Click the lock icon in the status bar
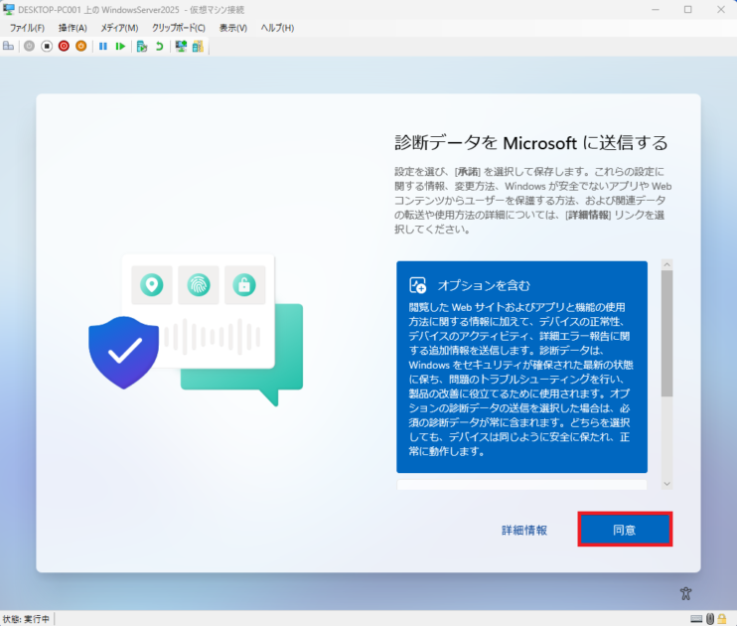The height and width of the screenshot is (626, 737). (x=722, y=619)
